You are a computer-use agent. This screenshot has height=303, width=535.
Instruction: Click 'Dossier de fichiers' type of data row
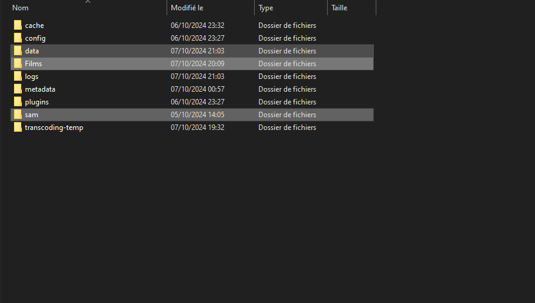[x=288, y=51]
